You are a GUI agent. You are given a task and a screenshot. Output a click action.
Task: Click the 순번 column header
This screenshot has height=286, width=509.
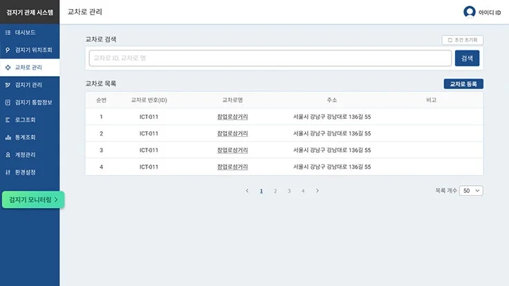[101, 100]
